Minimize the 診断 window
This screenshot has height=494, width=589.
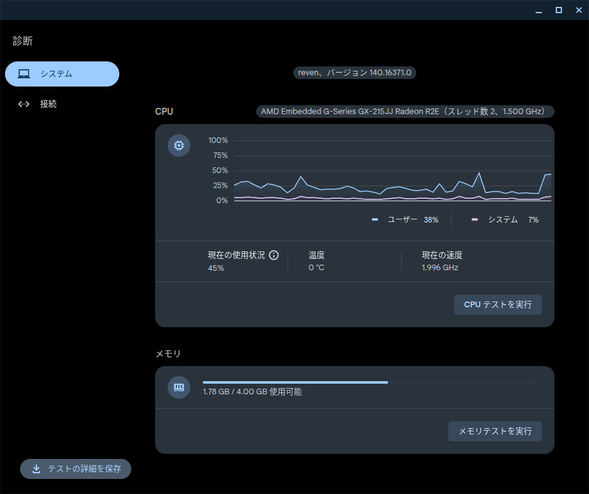pyautogui.click(x=538, y=10)
